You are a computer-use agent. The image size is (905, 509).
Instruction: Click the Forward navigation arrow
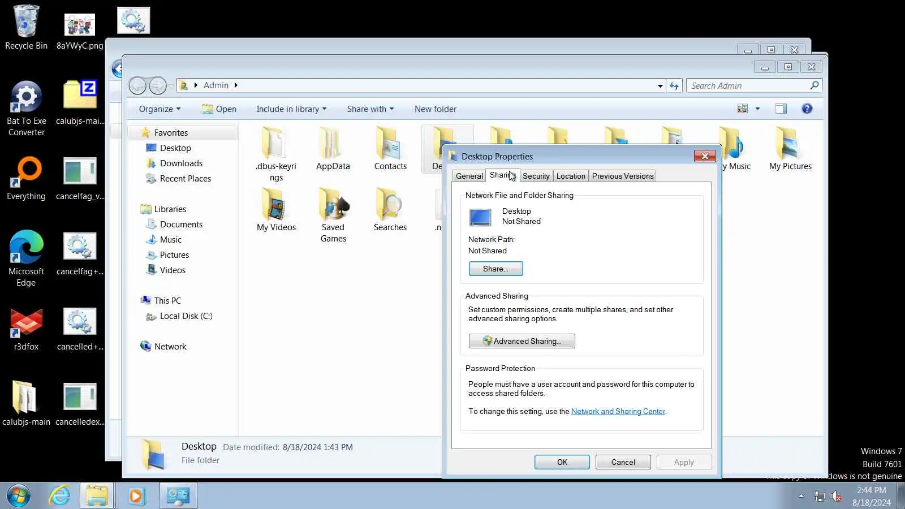click(158, 85)
